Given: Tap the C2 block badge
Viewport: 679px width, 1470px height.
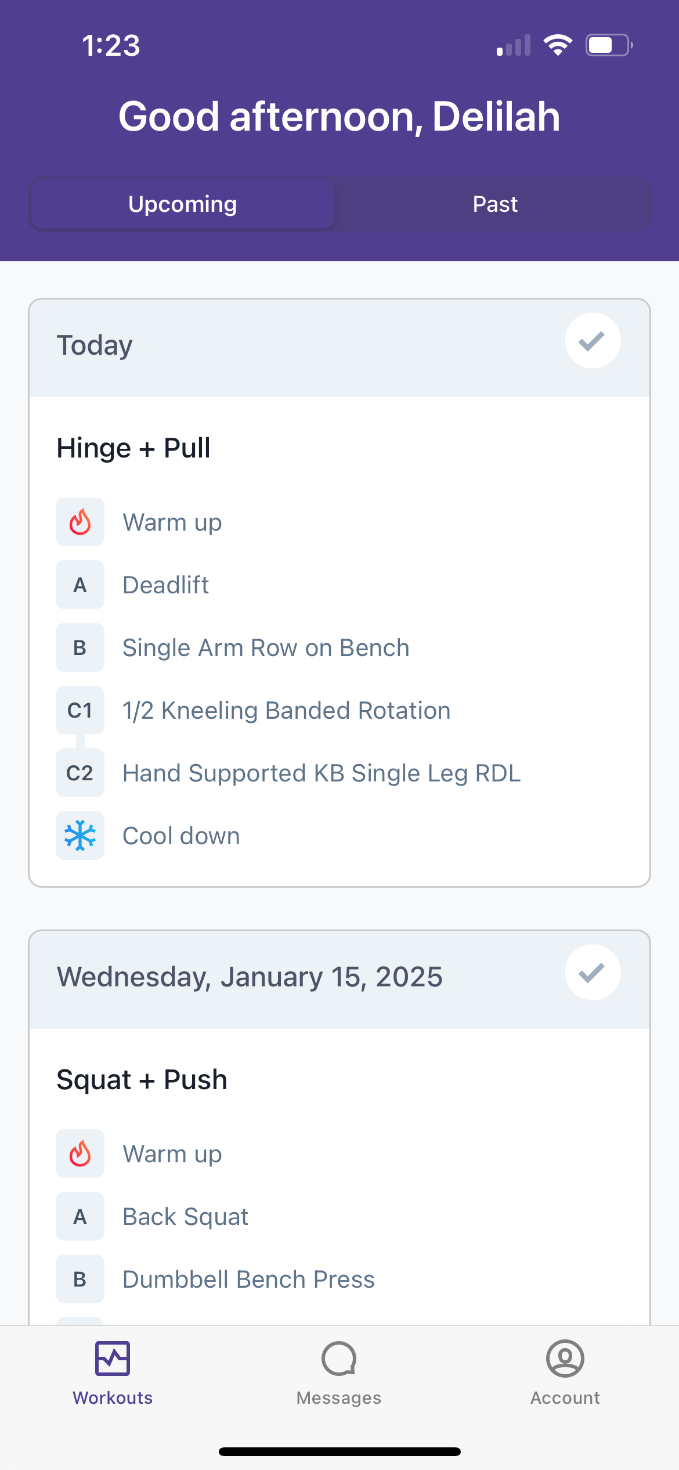Looking at the screenshot, I should tap(80, 773).
